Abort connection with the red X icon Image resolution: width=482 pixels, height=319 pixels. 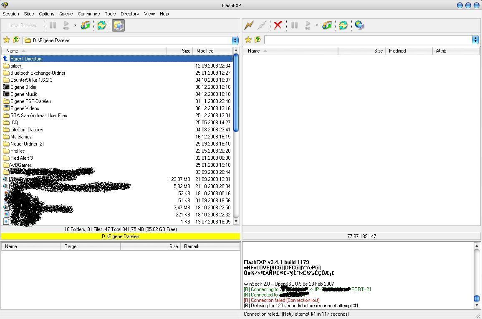click(278, 25)
